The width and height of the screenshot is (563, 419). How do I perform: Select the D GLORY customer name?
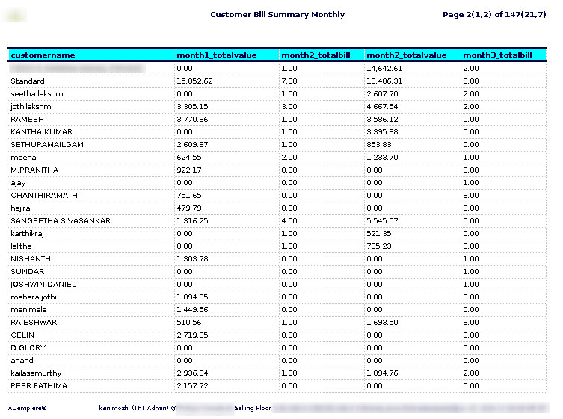pyautogui.click(x=28, y=348)
